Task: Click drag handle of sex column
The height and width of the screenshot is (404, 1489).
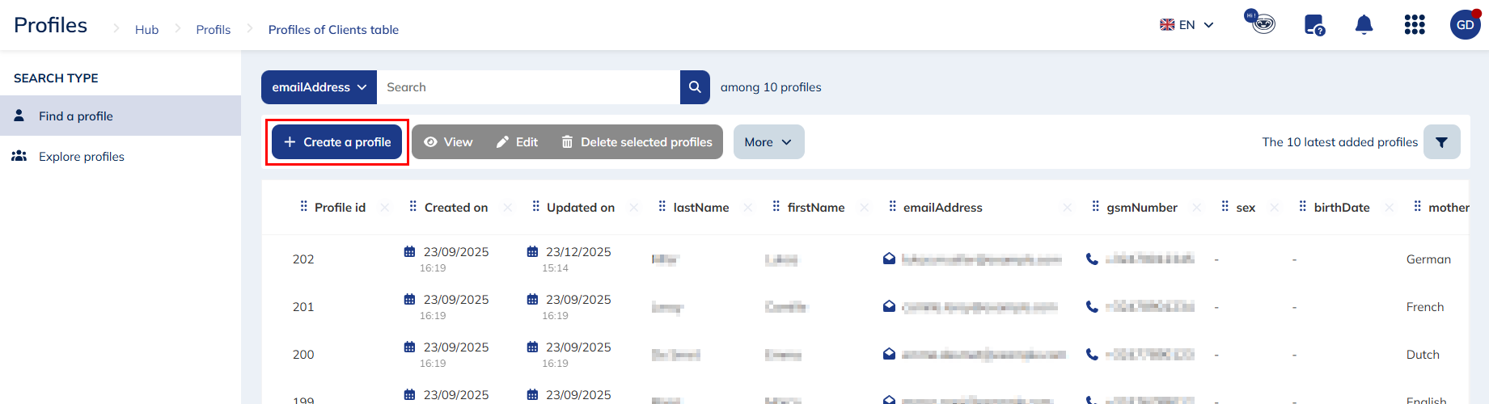Action: tap(1225, 207)
